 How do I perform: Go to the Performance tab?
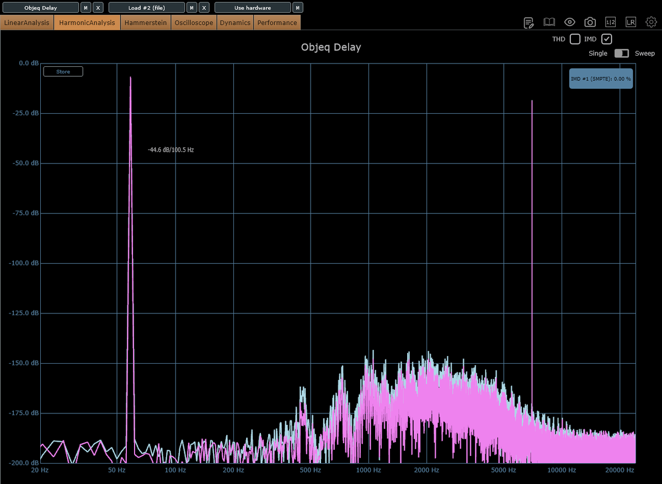tap(277, 23)
